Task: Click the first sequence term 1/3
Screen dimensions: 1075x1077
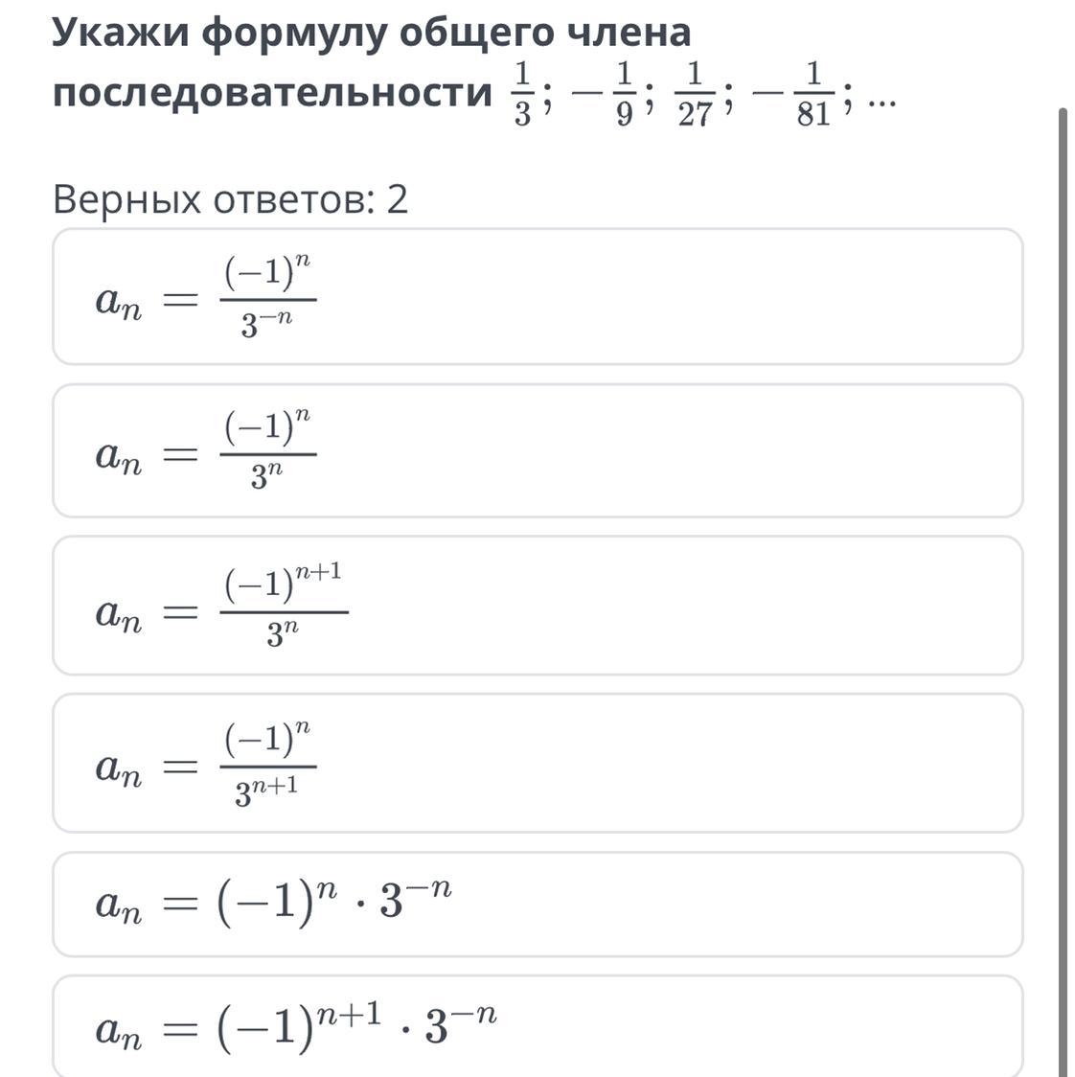Action: (522, 94)
